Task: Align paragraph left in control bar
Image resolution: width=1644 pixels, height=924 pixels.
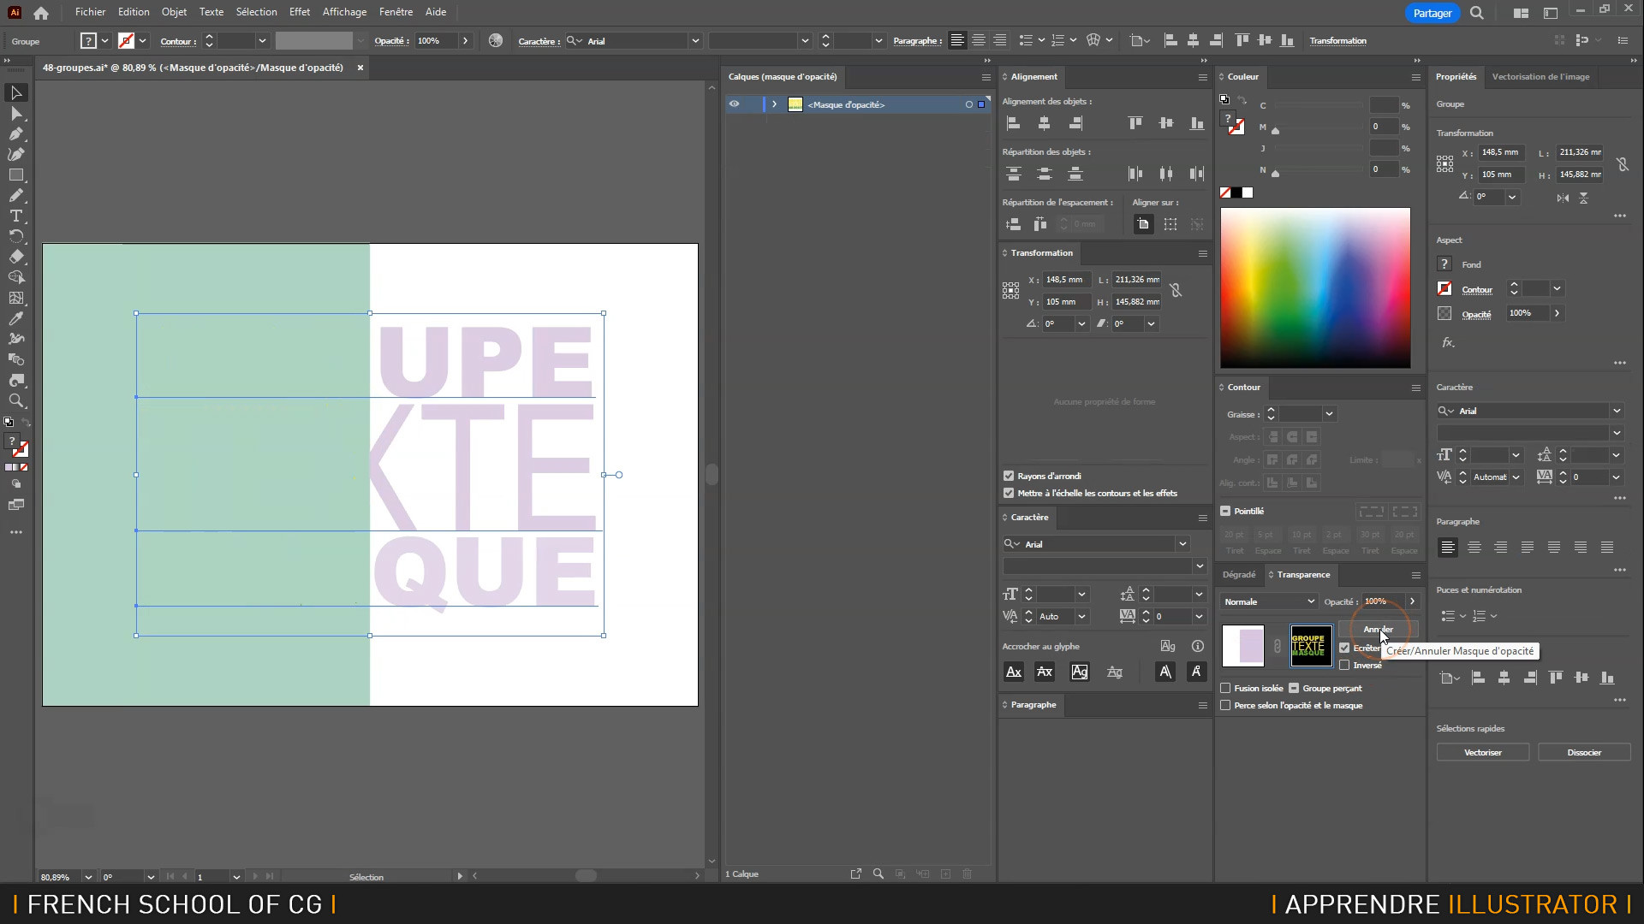Action: point(957,40)
